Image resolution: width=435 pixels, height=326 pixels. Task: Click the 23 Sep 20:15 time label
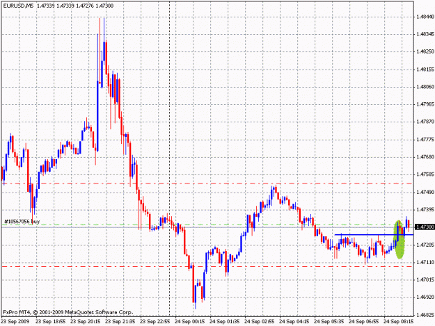tap(86, 322)
